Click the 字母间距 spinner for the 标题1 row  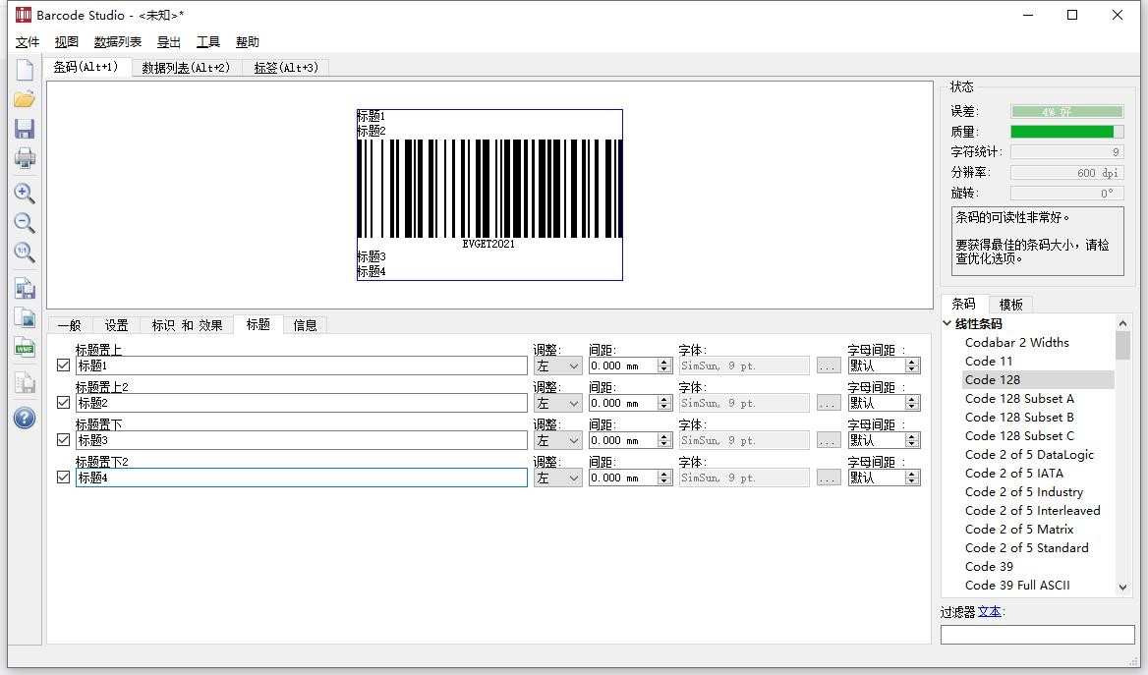click(x=912, y=366)
